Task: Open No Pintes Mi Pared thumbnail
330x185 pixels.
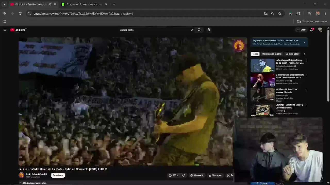Action: 262,95
